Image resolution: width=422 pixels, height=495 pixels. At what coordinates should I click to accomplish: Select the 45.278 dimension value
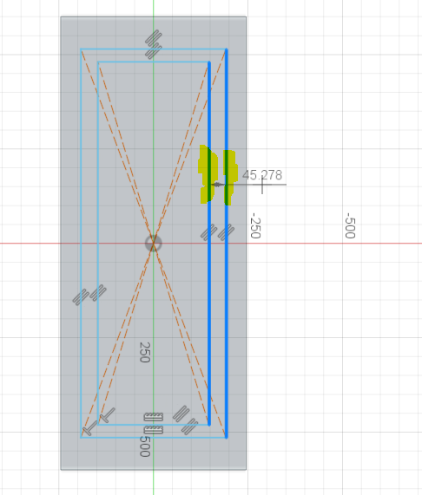coord(262,175)
